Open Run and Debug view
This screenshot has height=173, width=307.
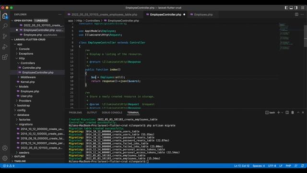(5, 47)
